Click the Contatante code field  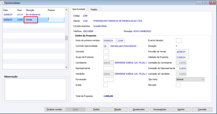(x=108, y=63)
